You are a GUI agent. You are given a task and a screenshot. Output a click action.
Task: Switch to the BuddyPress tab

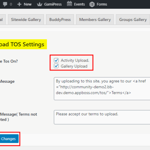[60, 20]
